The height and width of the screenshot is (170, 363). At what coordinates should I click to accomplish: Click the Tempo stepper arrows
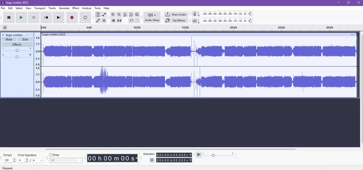pyautogui.click(x=15, y=160)
